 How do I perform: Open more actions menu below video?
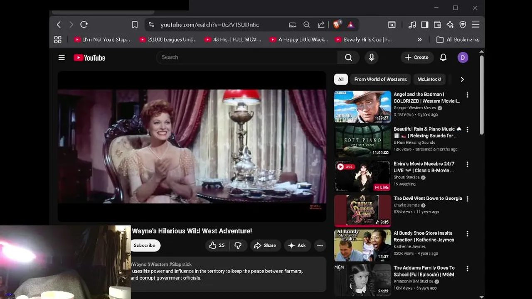320,245
